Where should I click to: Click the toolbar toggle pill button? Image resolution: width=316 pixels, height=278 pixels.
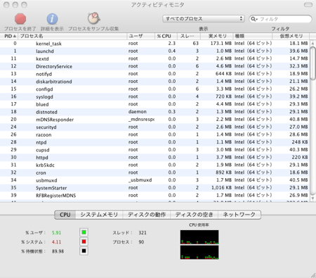click(308, 5)
